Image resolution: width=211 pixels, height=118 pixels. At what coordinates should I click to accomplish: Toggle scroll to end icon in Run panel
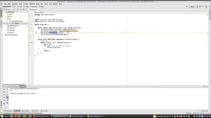(x=7, y=98)
